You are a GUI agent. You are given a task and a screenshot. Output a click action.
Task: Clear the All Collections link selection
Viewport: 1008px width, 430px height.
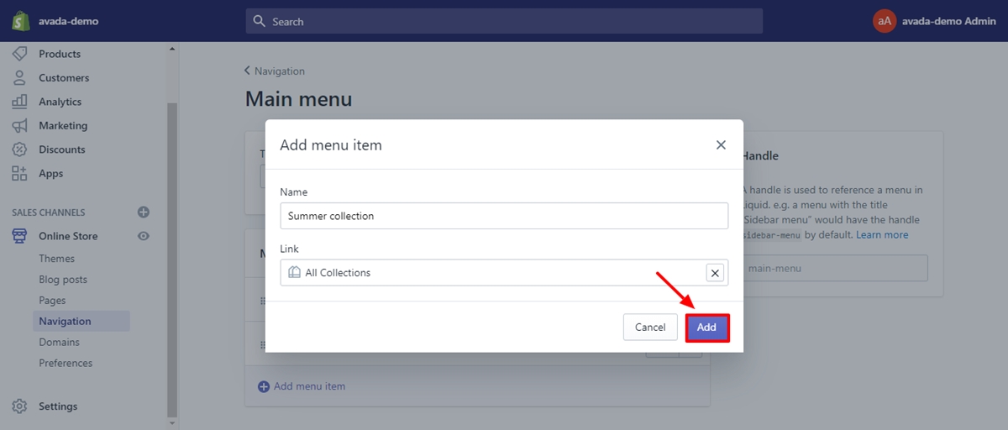(x=715, y=273)
